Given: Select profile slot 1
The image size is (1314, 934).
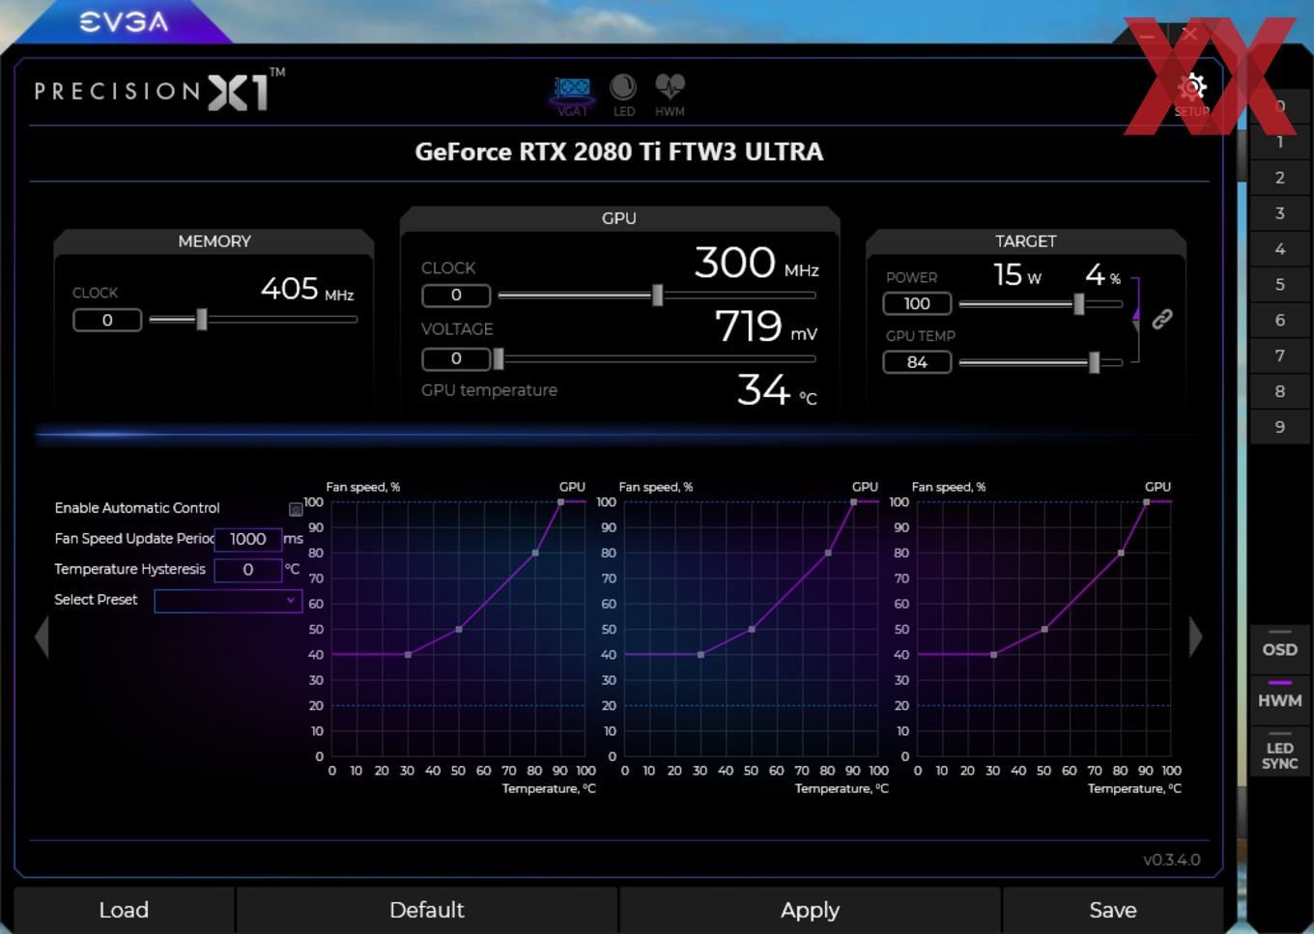Looking at the screenshot, I should pyautogui.click(x=1280, y=142).
